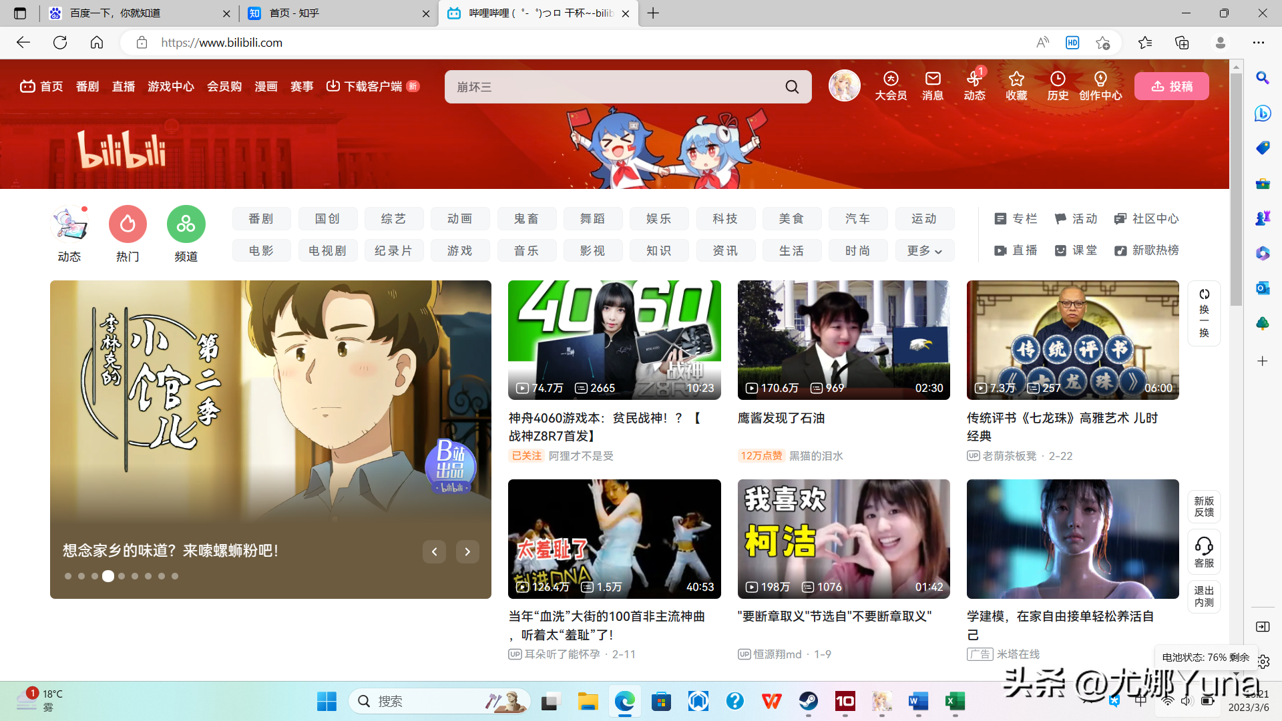Screen dimensions: 1282x721
Task: Open the Read aloud icon in address bar
Action: tap(1042, 43)
